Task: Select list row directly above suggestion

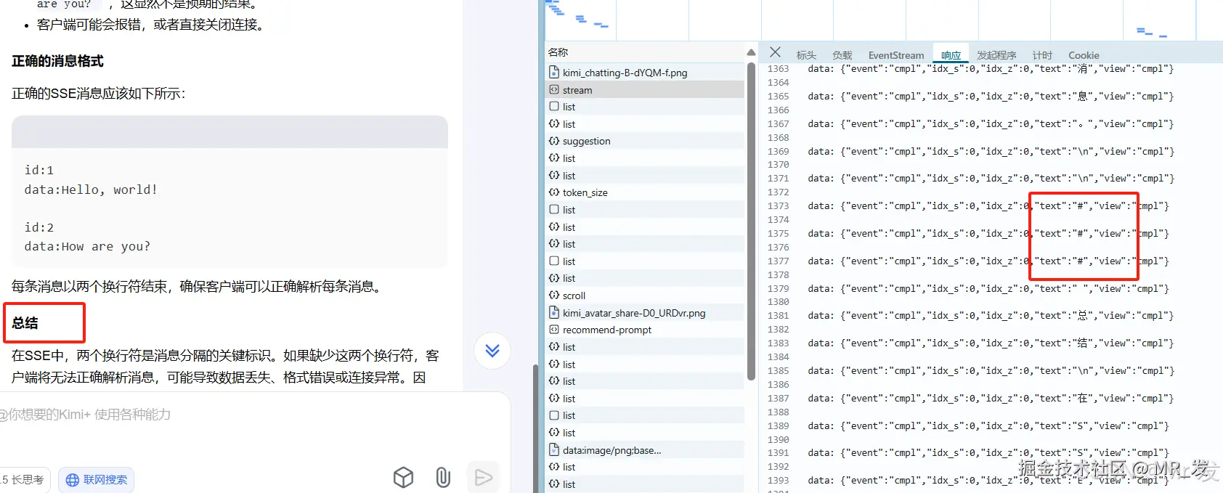Action: (x=645, y=124)
